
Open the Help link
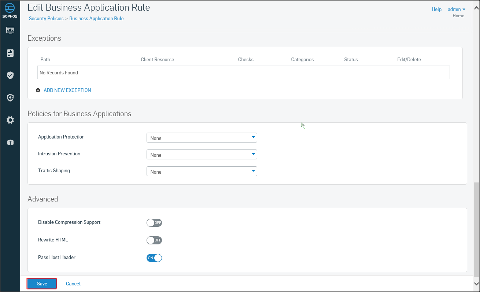436,9
